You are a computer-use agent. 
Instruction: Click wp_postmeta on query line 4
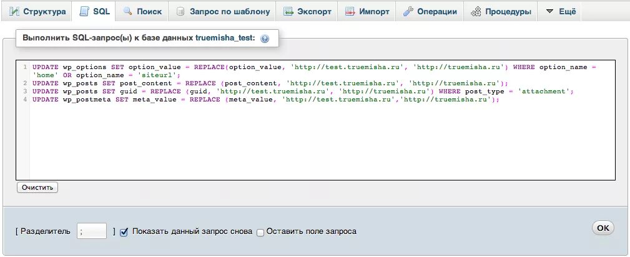(87, 100)
